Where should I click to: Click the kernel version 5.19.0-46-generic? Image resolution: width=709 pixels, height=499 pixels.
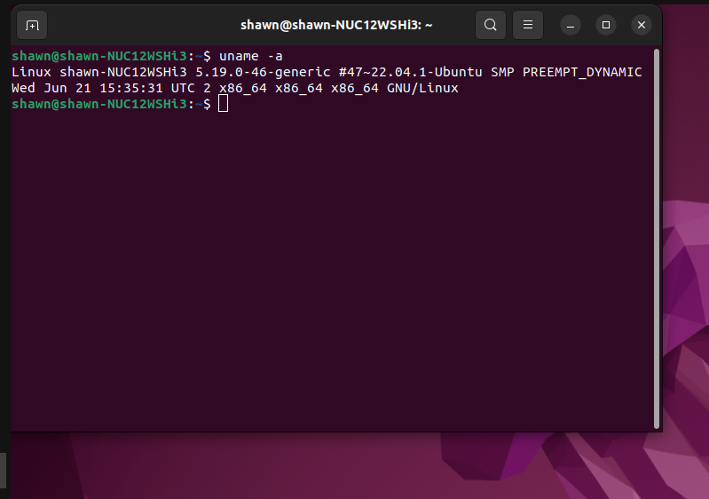pyautogui.click(x=263, y=72)
